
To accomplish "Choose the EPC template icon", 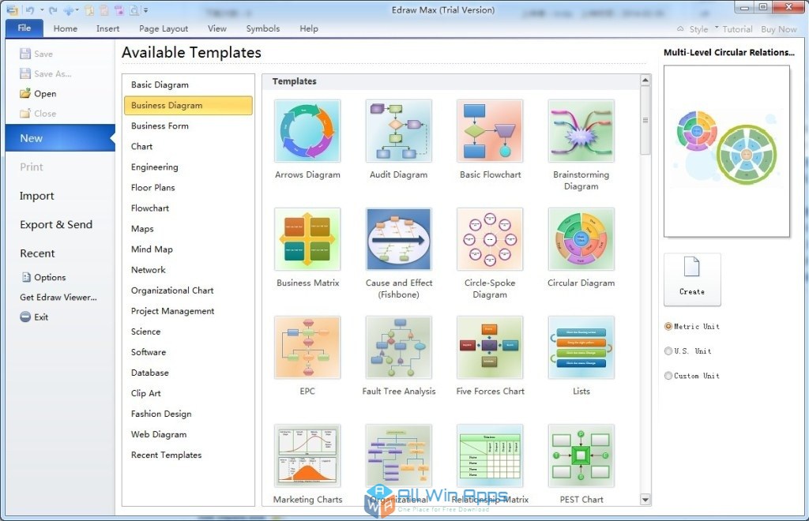I will tap(307, 347).
